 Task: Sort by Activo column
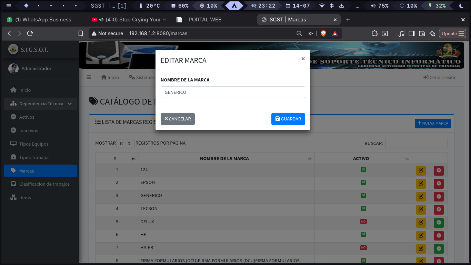coord(363,158)
